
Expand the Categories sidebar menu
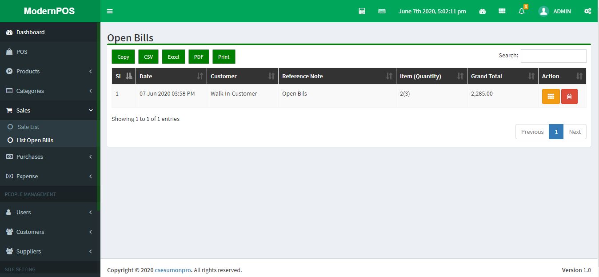(48, 91)
